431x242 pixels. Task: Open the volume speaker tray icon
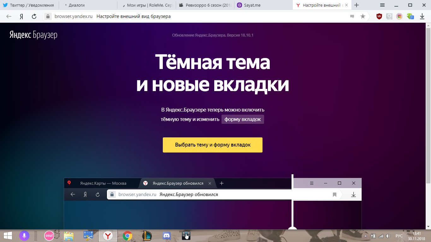click(x=388, y=236)
